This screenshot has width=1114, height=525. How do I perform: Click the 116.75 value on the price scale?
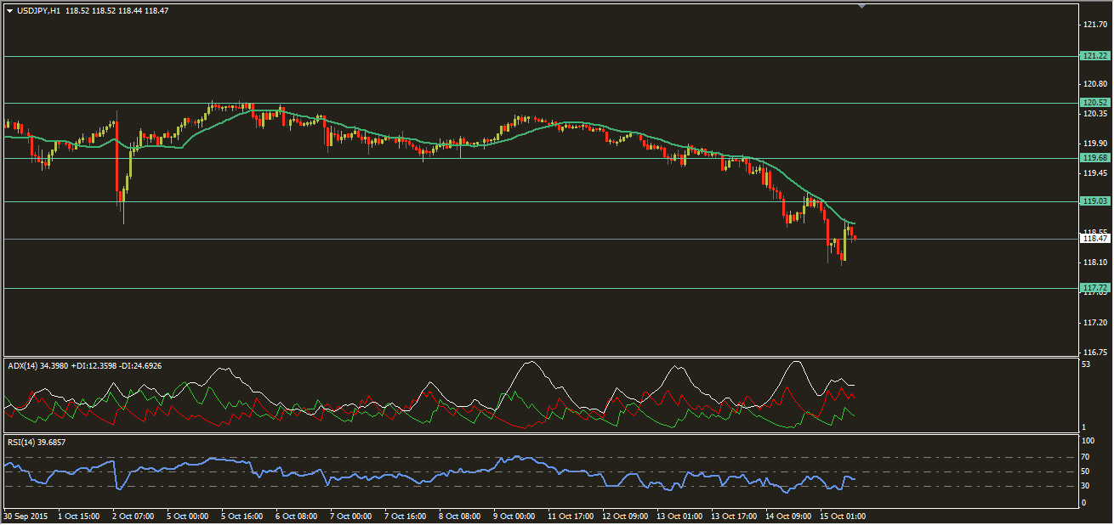click(1094, 352)
